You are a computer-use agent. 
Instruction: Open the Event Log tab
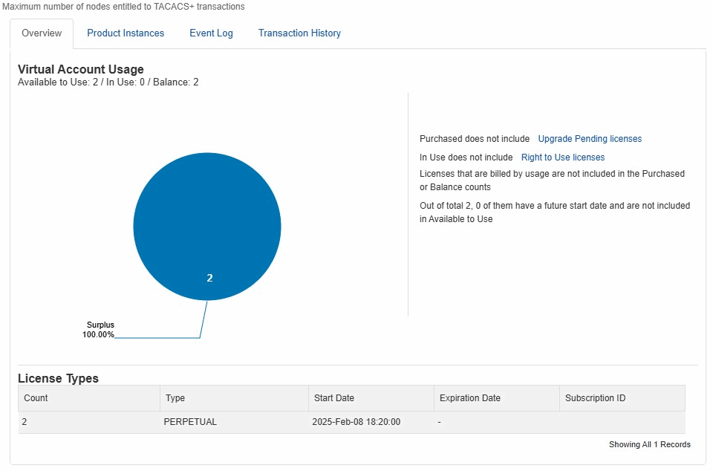[211, 33]
